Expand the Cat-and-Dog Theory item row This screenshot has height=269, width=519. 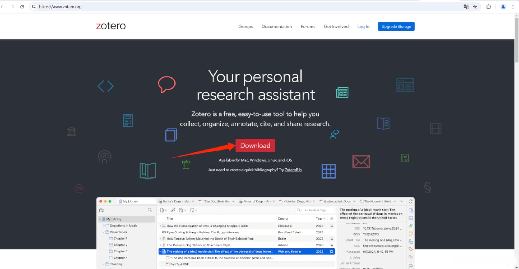(x=160, y=245)
